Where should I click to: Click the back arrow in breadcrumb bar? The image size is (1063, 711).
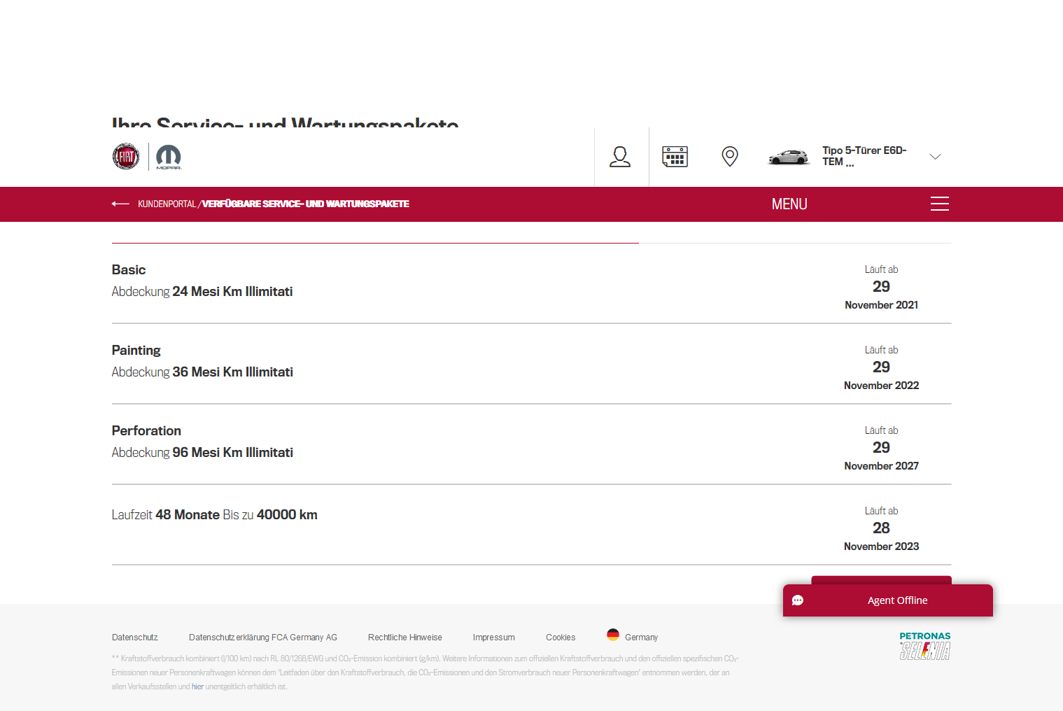pos(120,204)
